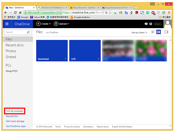Click the Upload arrow circle icon
Image resolution: width=174 pixels, height=132 pixels.
click(x=56, y=24)
